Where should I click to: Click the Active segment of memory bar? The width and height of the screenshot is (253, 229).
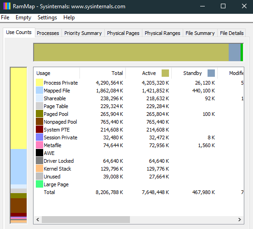(131, 52)
